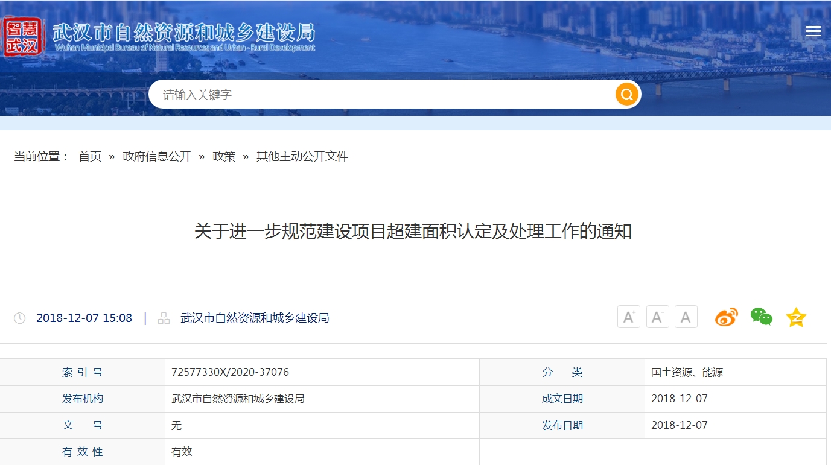Screen dimensions: 831x465
Task: Increase font size with A+ button
Action: coord(629,317)
